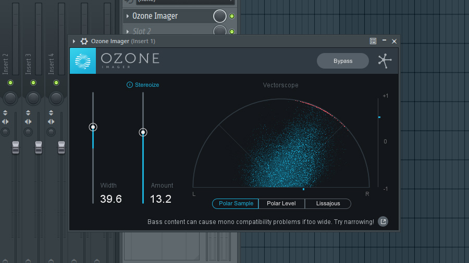
Task: Mute Insert 4 with its green LED
Action: [x=56, y=83]
